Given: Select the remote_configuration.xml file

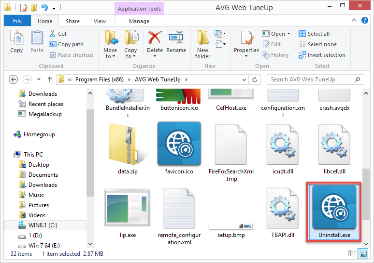Looking at the screenshot, I should pyautogui.click(x=179, y=216).
